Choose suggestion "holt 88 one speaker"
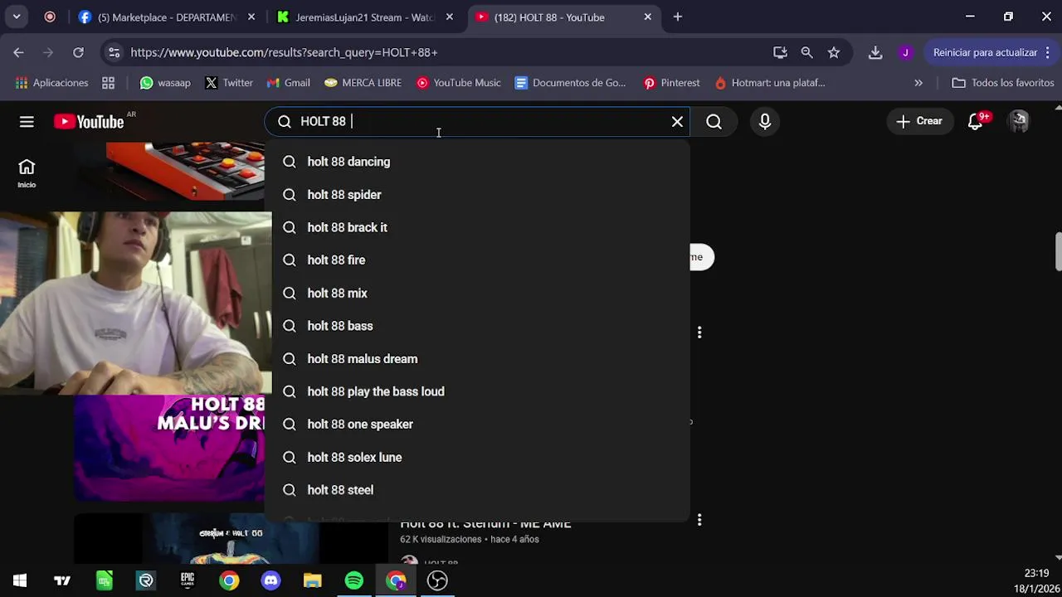Screen dimensions: 1062x597 coord(477,425)
